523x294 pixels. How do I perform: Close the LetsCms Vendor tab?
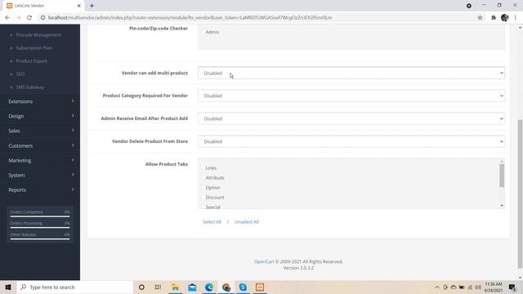79,6
